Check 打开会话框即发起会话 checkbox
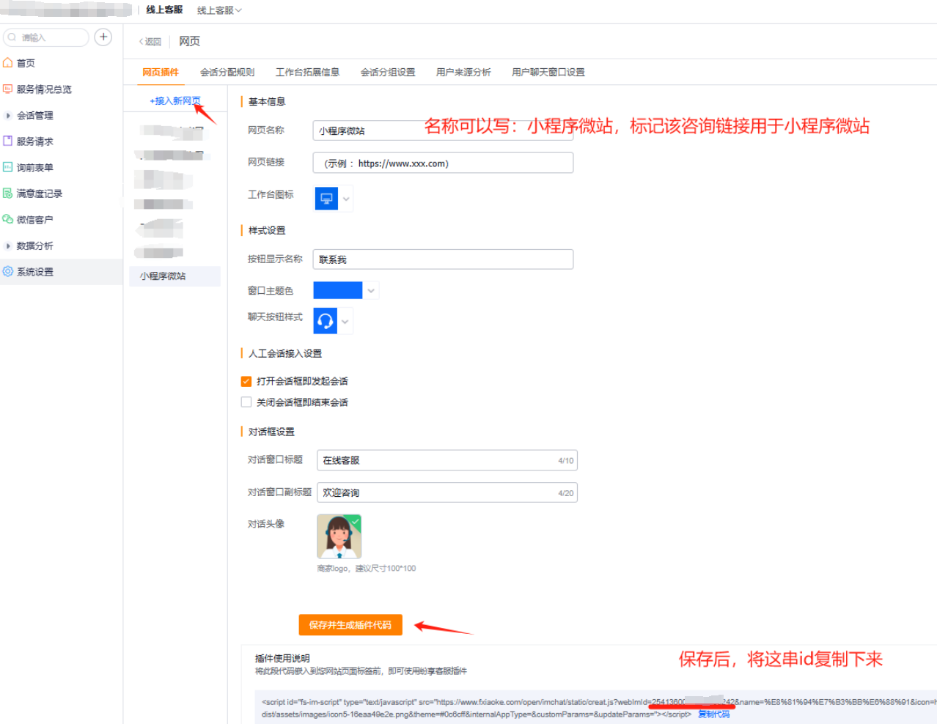 [246, 381]
